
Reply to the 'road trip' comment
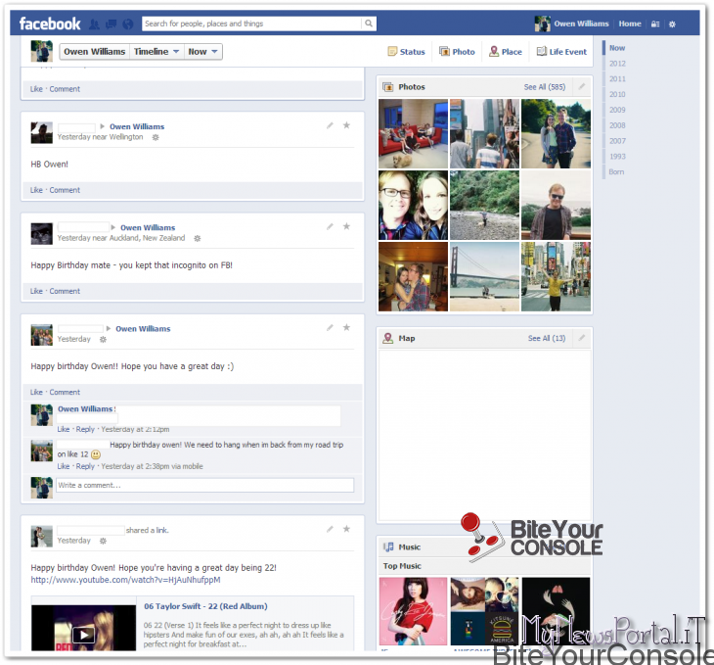[85, 466]
